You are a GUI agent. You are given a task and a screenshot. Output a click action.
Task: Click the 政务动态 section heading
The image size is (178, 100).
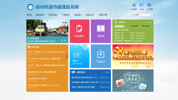pos(35,47)
